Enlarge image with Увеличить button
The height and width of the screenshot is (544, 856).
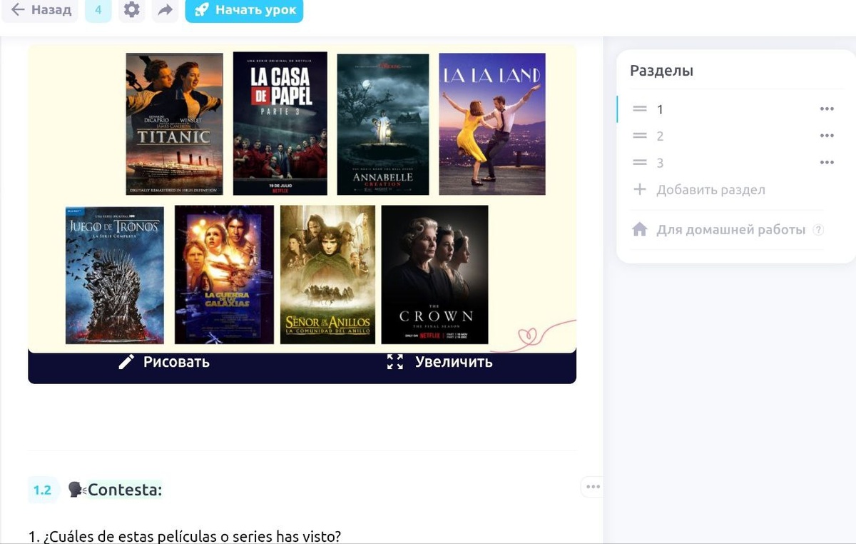click(439, 362)
